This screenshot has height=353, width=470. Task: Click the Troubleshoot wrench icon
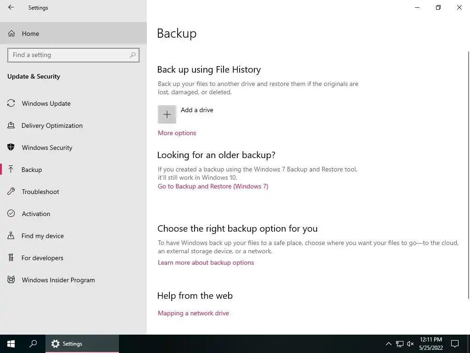pos(11,192)
